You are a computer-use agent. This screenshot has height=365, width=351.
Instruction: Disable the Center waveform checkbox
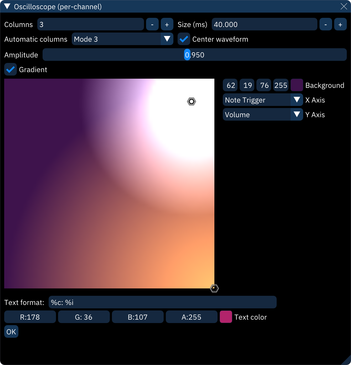click(x=184, y=39)
